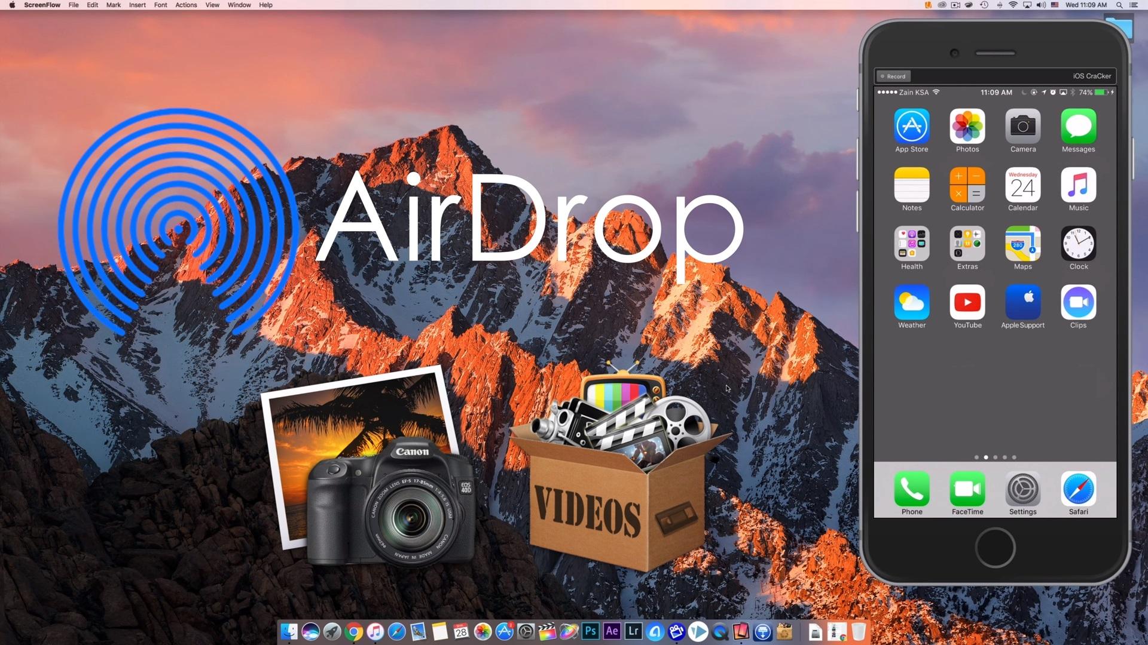This screenshot has width=1148, height=645.
Task: Toggle iPhone WiFi status bar indicator
Action: (x=936, y=92)
